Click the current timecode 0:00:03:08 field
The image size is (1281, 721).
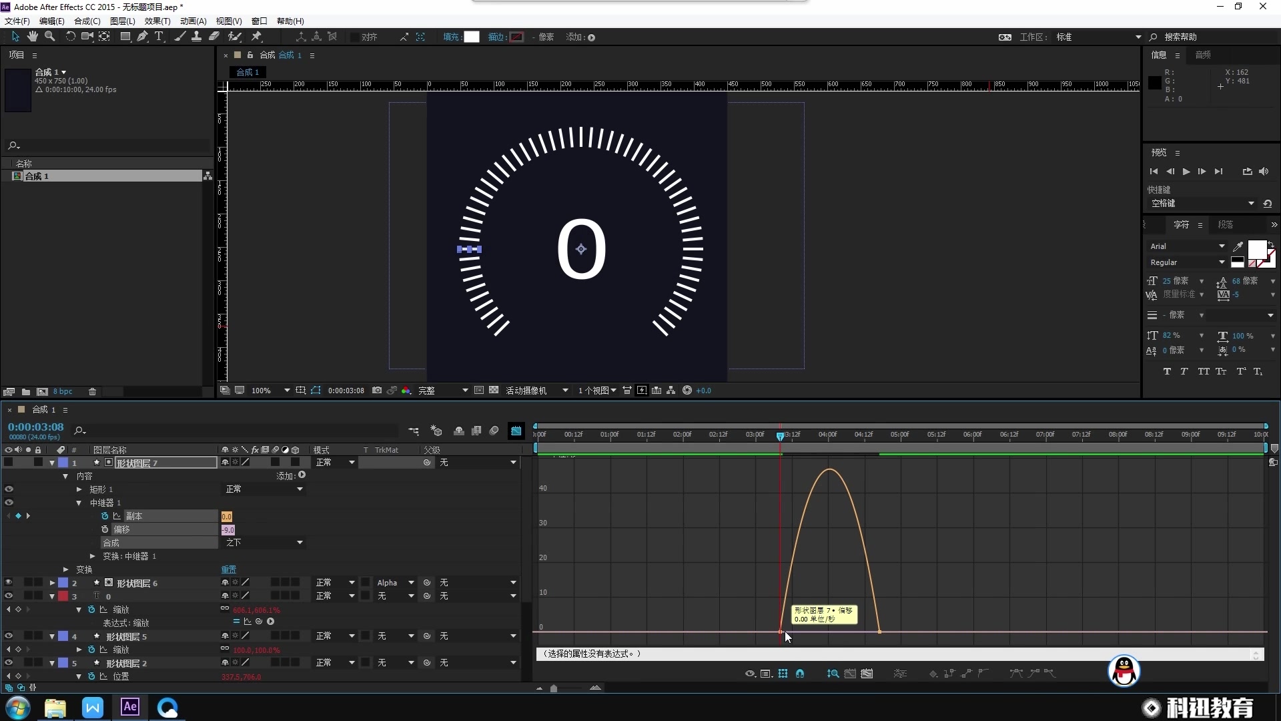click(36, 427)
